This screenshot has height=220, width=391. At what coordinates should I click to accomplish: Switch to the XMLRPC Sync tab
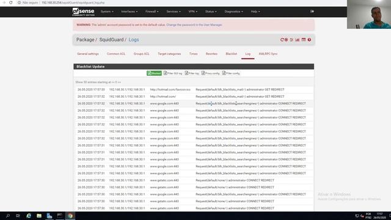pos(268,54)
